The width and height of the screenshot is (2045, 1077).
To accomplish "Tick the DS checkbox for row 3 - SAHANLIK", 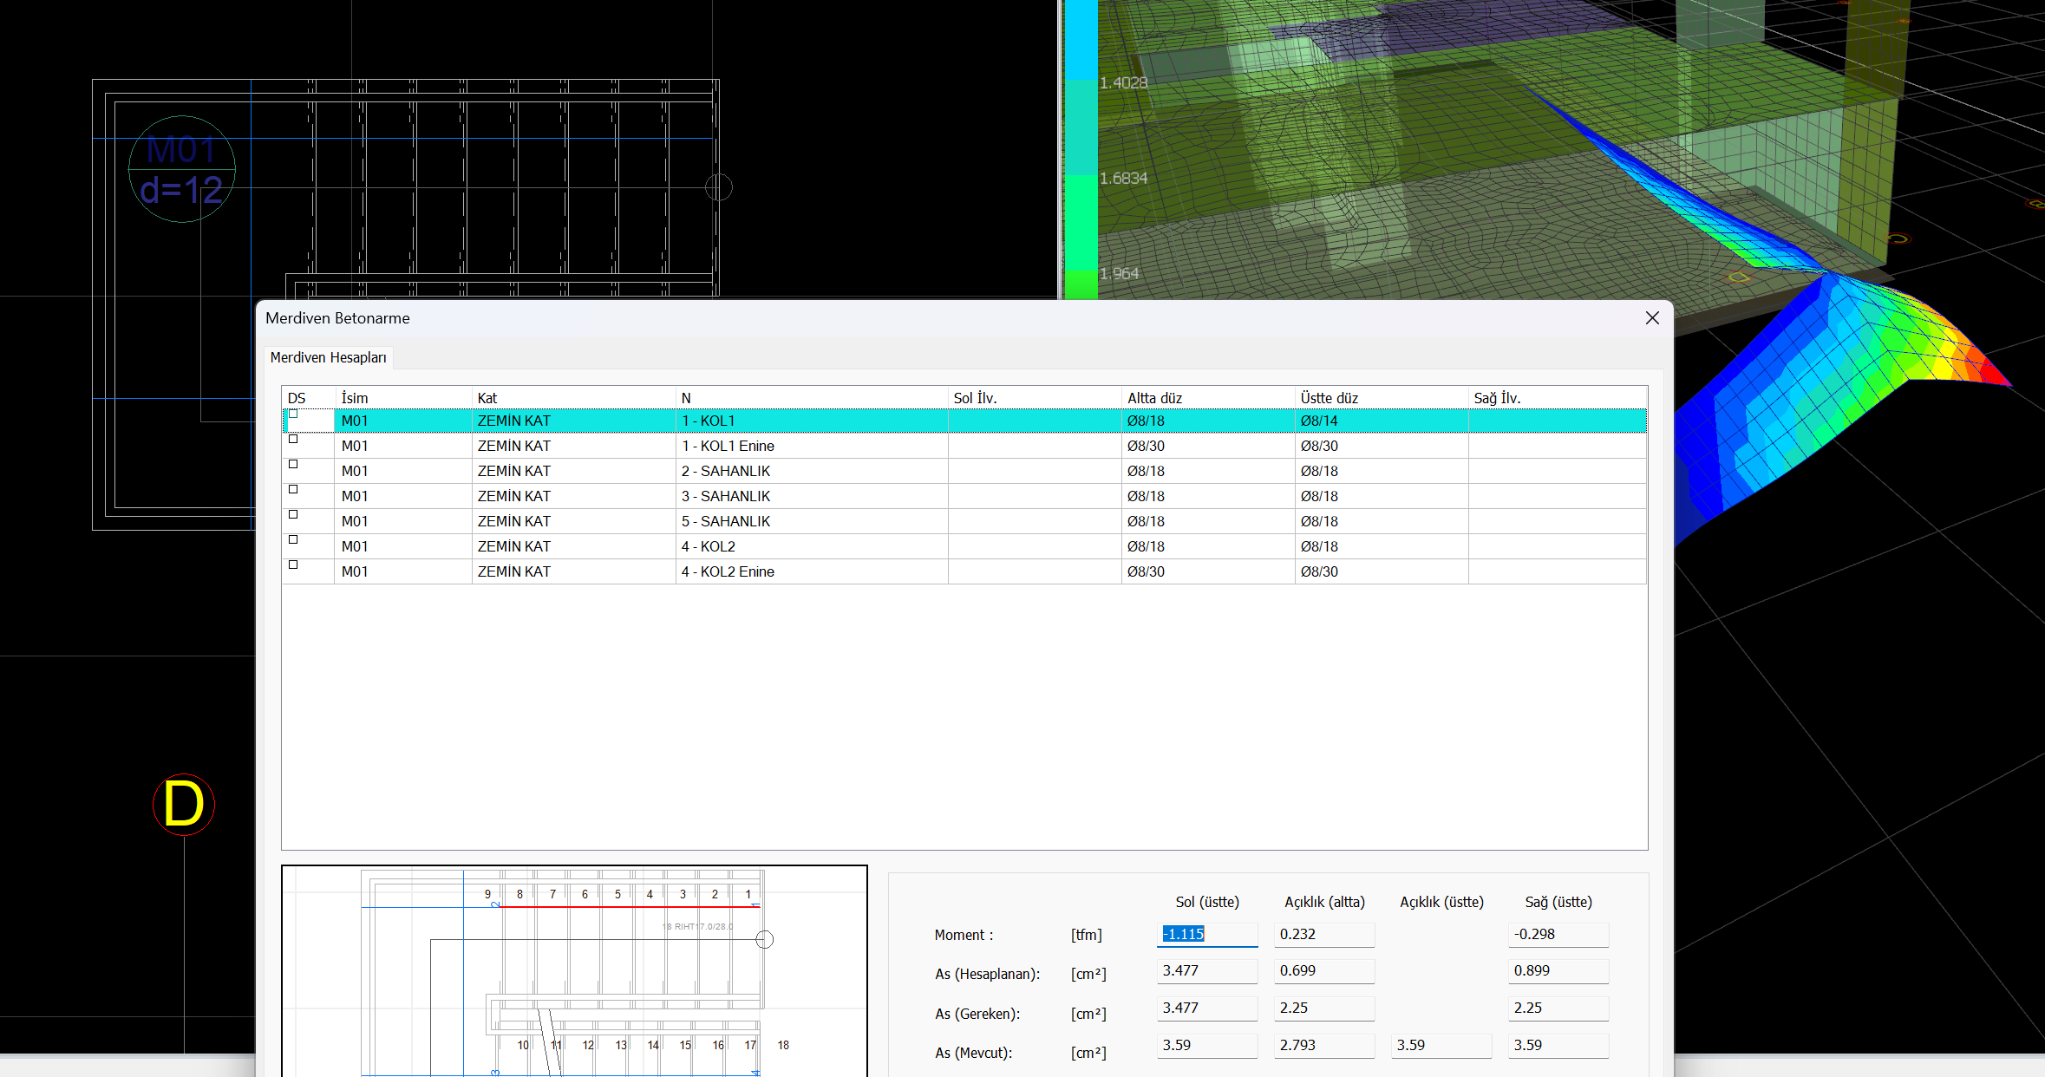I will coord(293,490).
